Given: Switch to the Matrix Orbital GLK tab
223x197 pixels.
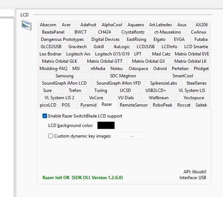Looking at the screenshot, I should tap(60, 61).
